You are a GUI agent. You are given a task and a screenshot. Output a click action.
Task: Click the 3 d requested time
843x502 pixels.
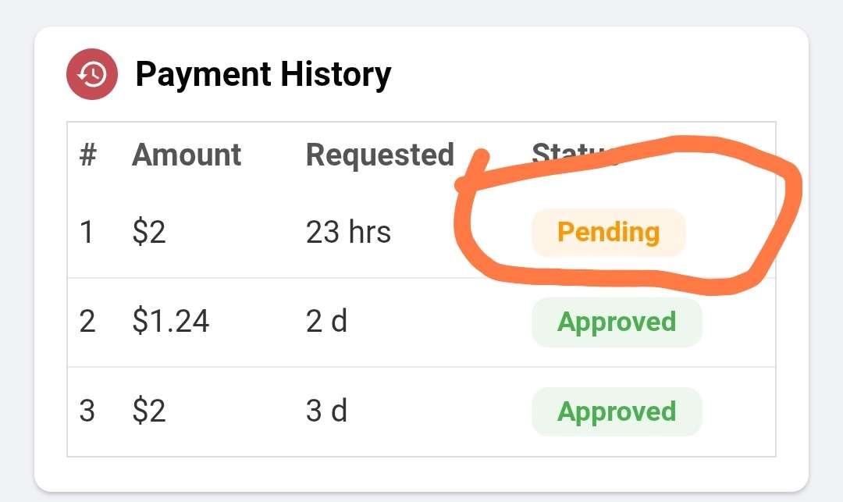tap(327, 411)
